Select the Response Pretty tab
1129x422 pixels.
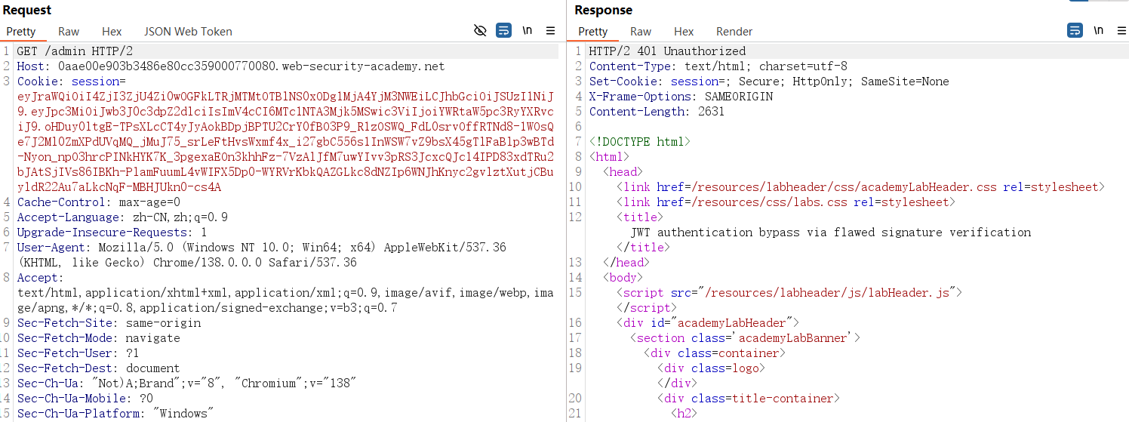(592, 32)
